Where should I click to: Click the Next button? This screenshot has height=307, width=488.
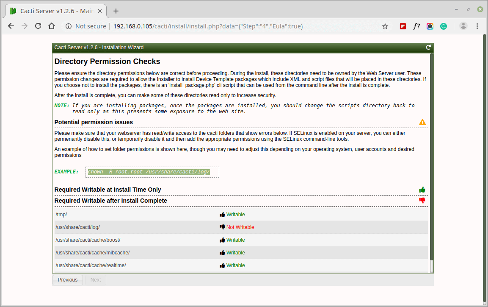96,280
